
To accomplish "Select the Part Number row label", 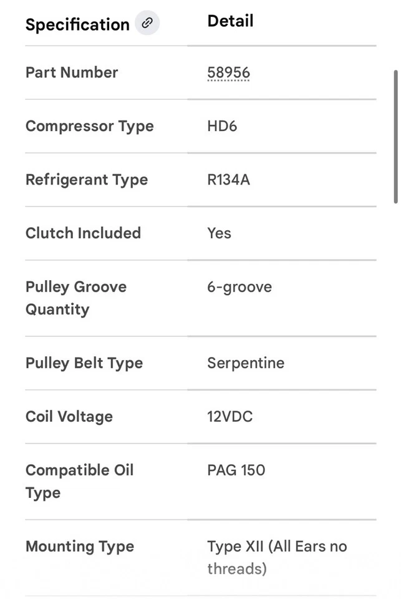I will click(72, 72).
